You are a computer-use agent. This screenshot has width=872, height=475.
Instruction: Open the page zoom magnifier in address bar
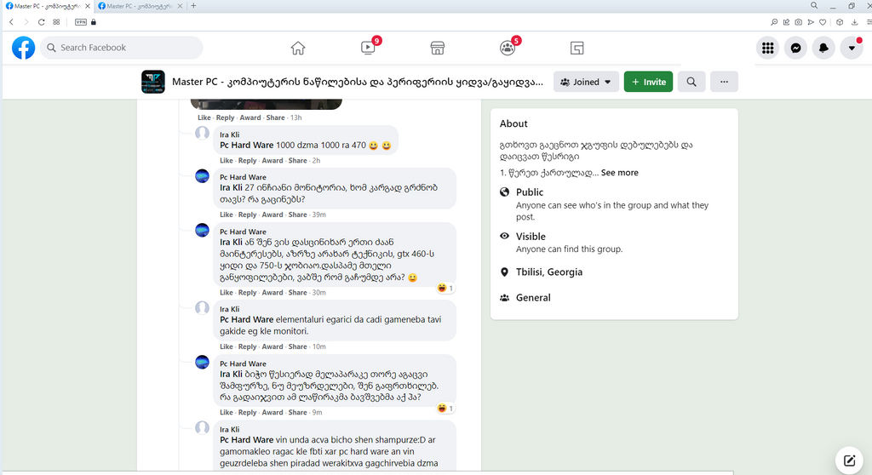tap(774, 22)
